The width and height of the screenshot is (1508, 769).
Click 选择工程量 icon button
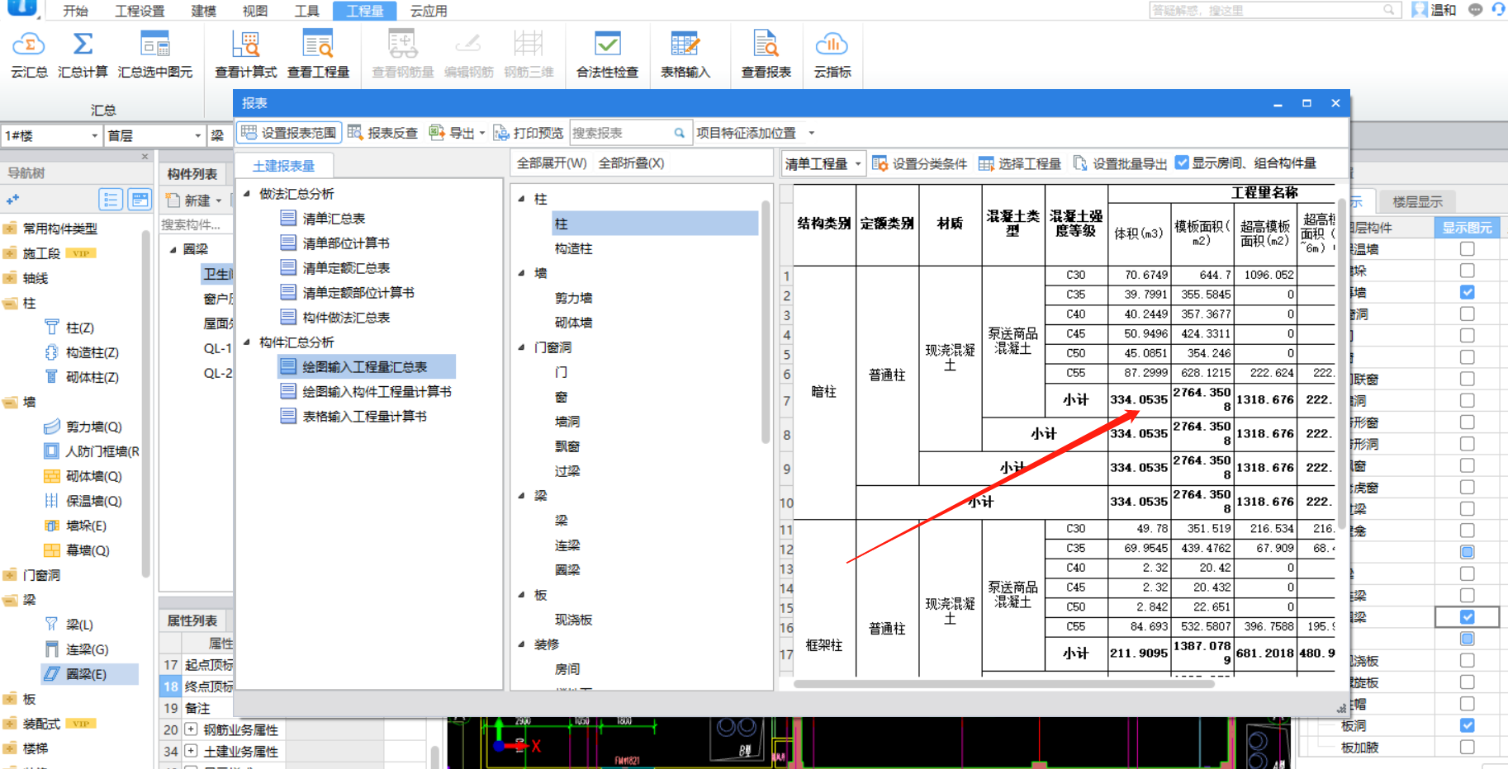[1019, 163]
